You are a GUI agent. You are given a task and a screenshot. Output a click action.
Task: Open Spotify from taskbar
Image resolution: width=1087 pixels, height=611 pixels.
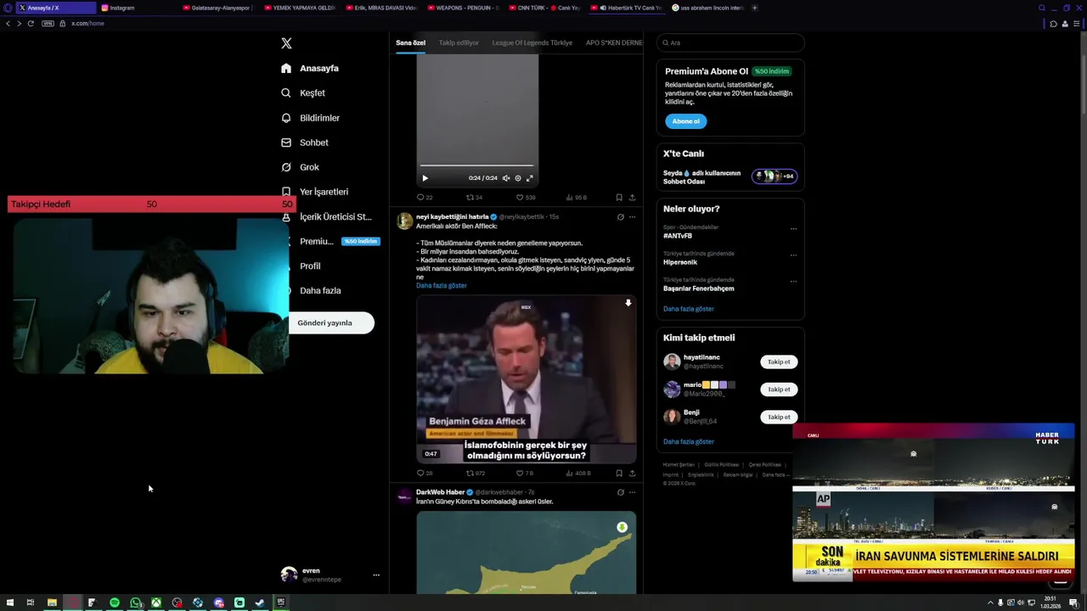(x=115, y=603)
